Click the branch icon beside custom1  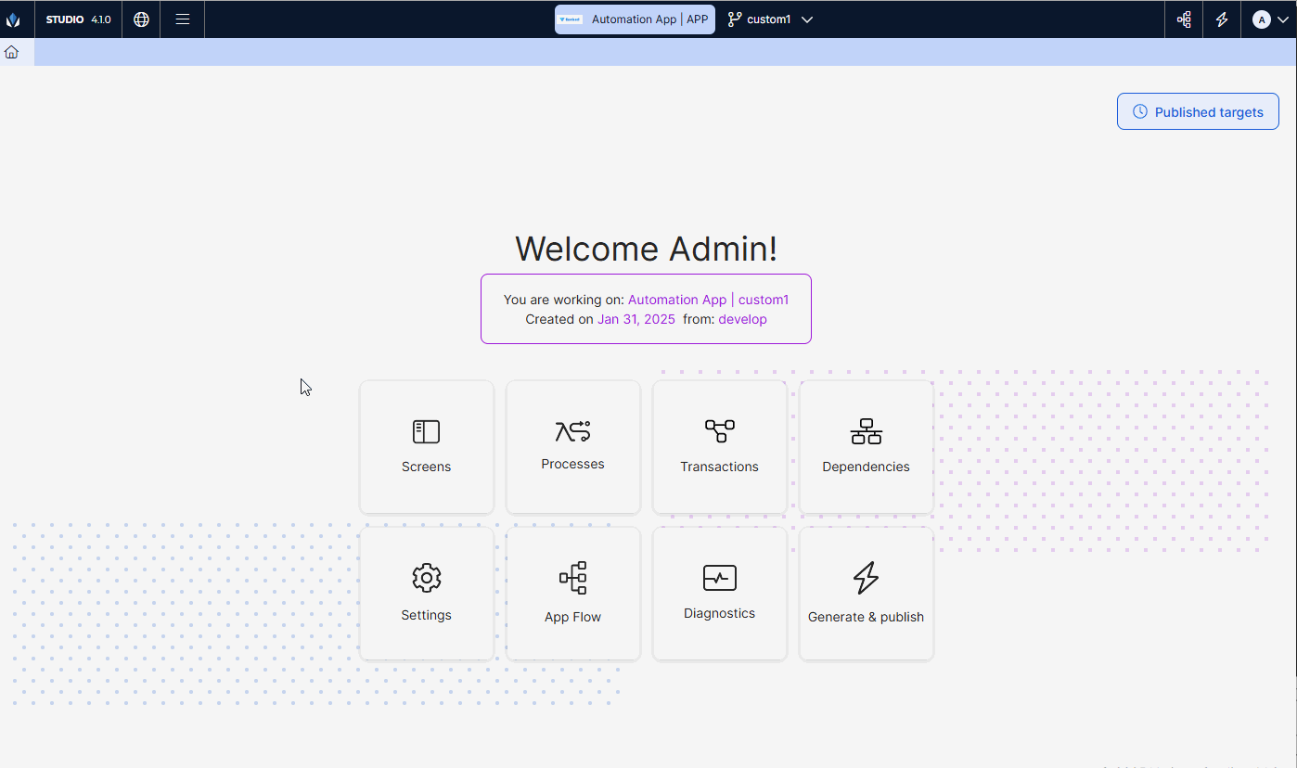tap(735, 19)
